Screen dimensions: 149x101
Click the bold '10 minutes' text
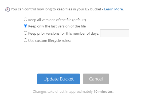pos(103,91)
